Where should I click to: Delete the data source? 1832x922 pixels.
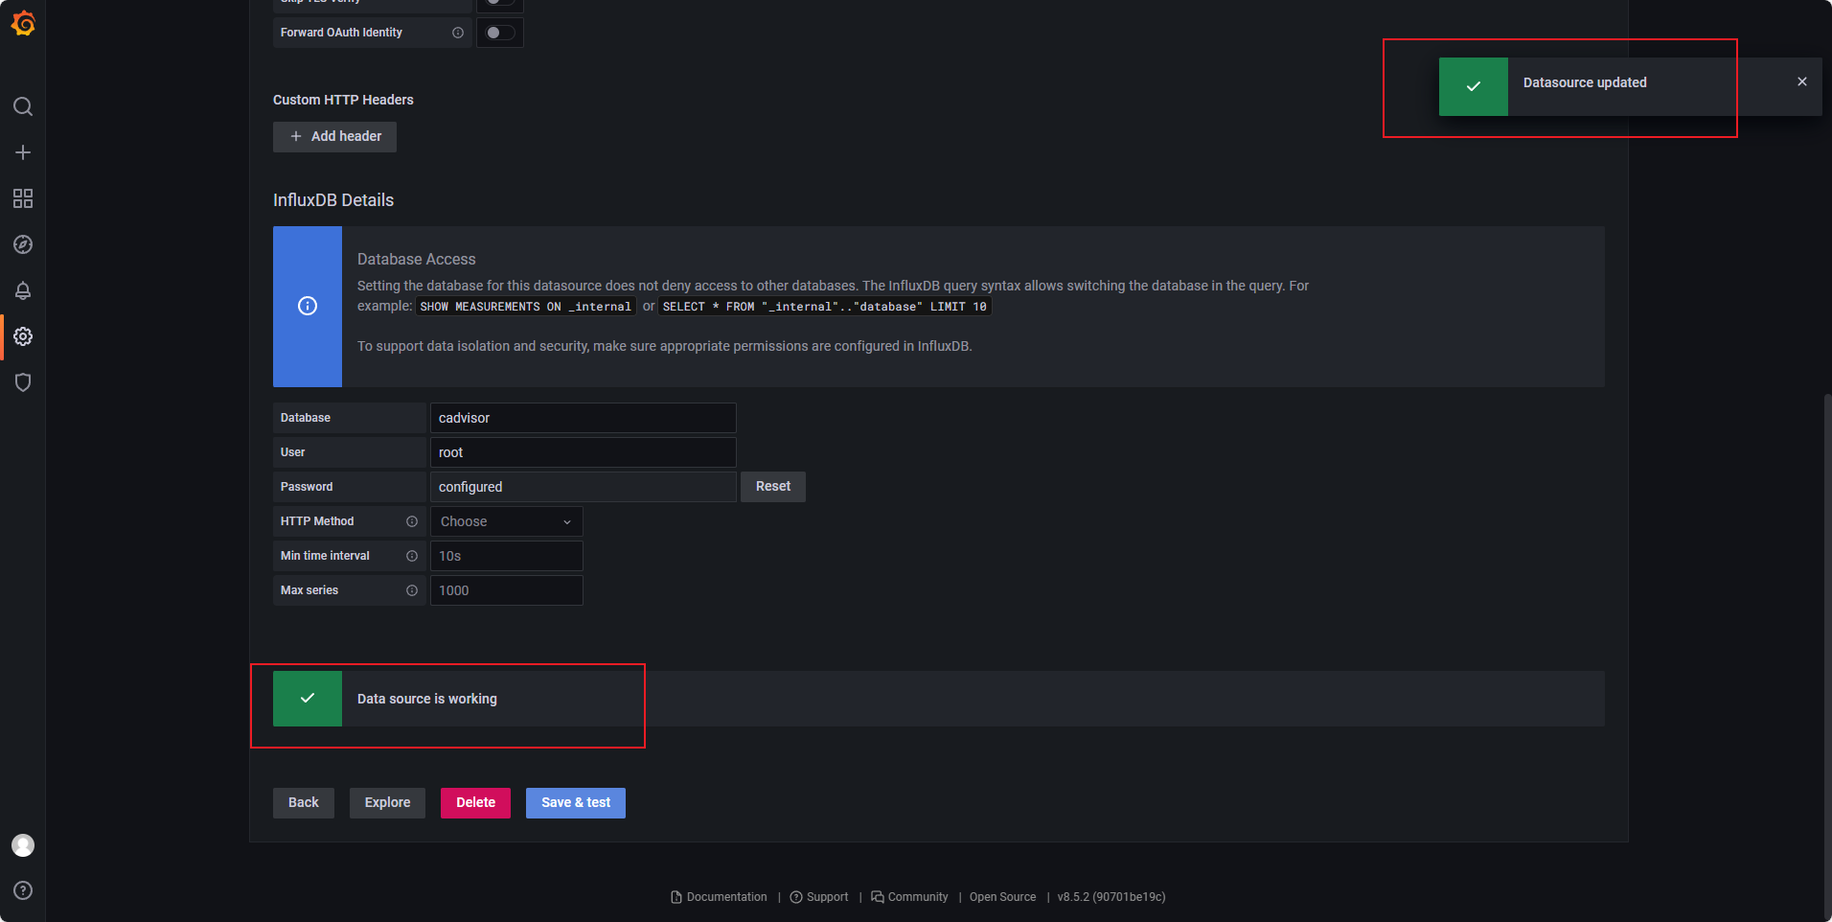475,803
